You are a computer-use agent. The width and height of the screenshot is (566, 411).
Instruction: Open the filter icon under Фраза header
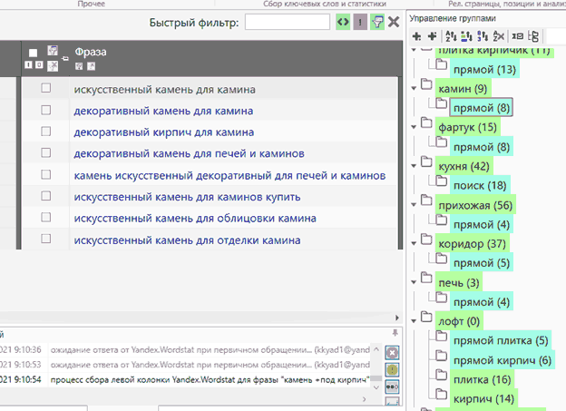(79, 66)
